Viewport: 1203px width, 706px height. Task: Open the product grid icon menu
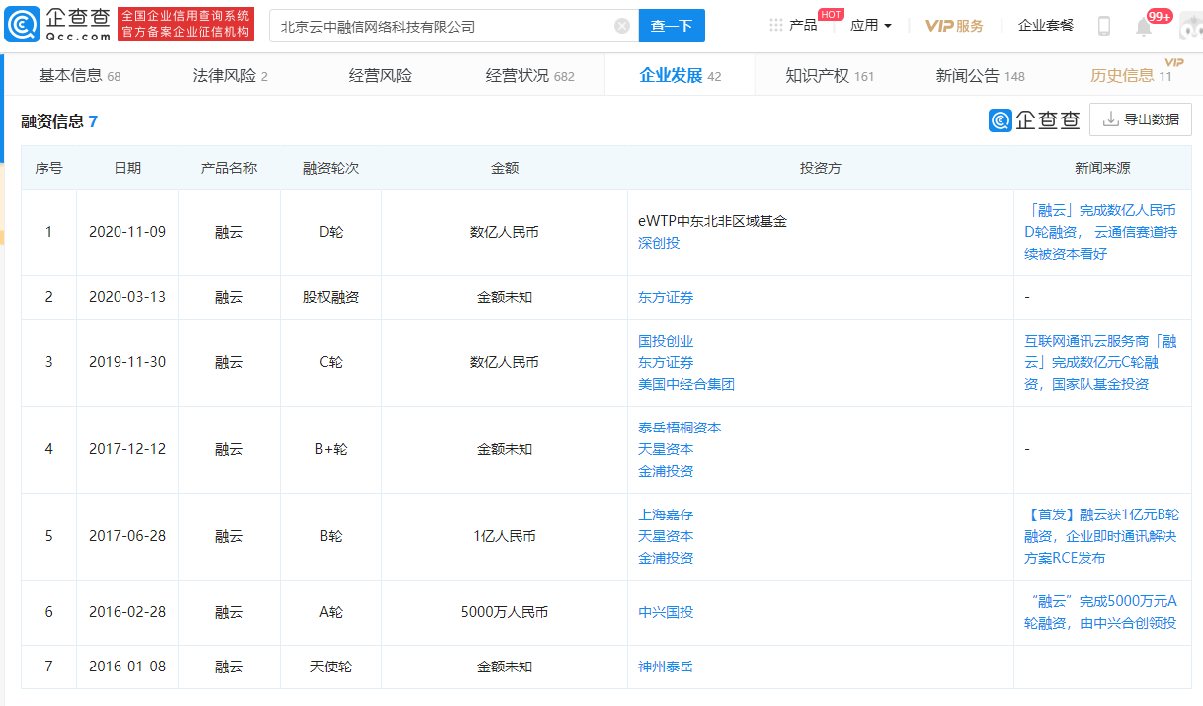[x=776, y=25]
